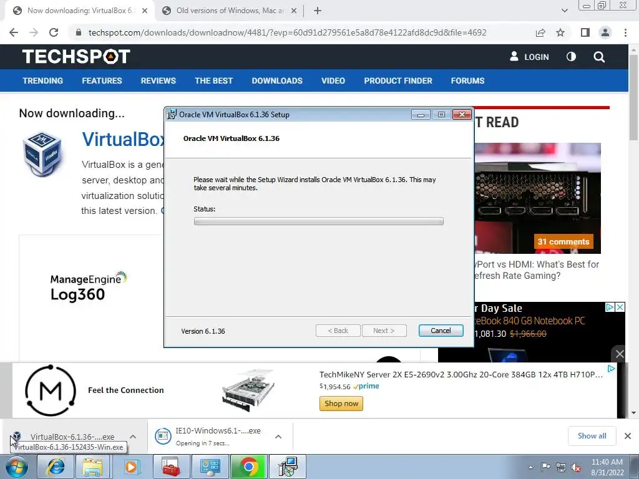Image resolution: width=639 pixels, height=479 pixels.
Task: Click Show all downloads
Action: pyautogui.click(x=592, y=436)
